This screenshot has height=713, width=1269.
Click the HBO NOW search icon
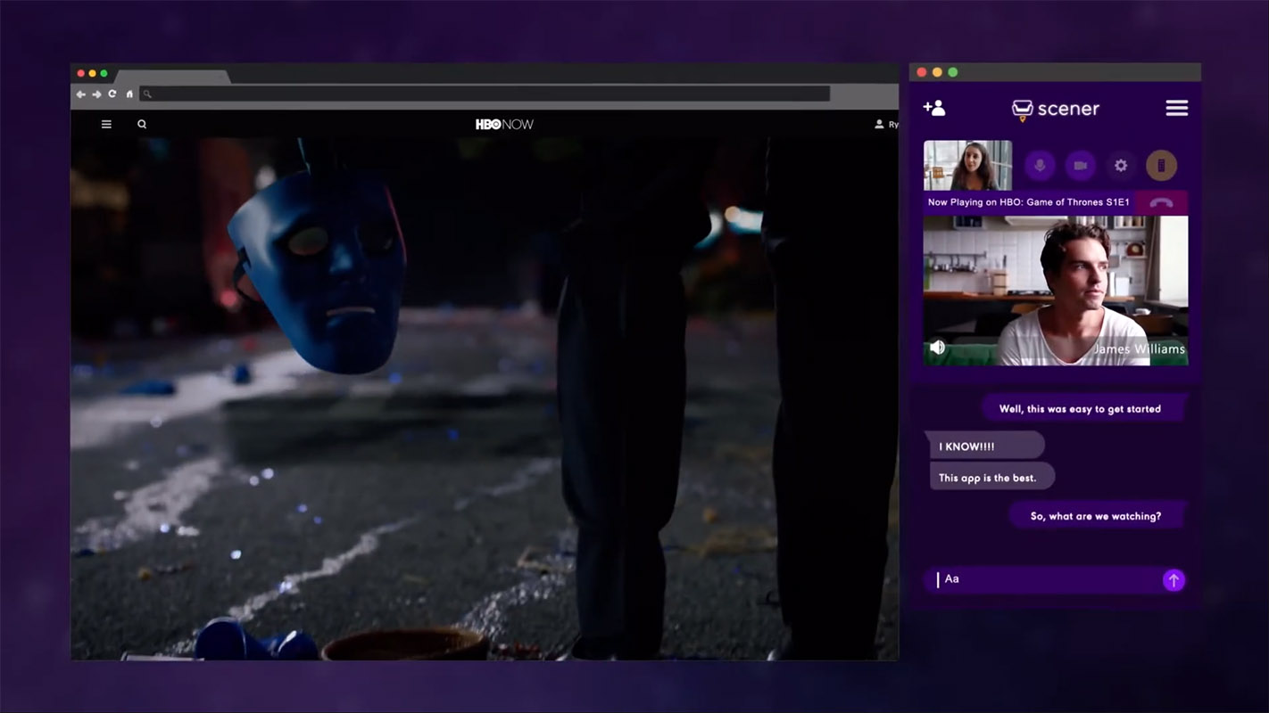pyautogui.click(x=142, y=125)
